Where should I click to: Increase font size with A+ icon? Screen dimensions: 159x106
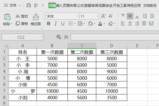pos(104,16)
